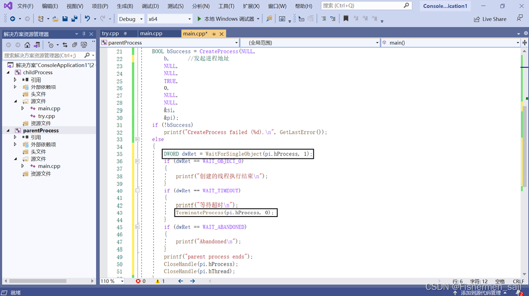Click the Live Share button
Viewport: 529px width, 296px height.
click(x=490, y=19)
